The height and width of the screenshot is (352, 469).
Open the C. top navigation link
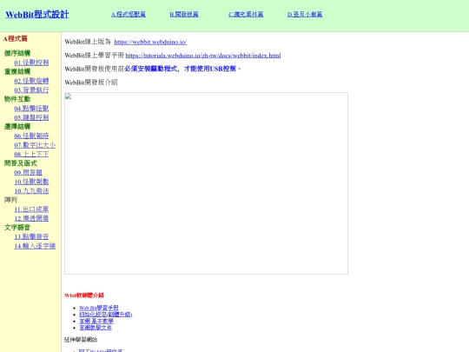coord(246,15)
